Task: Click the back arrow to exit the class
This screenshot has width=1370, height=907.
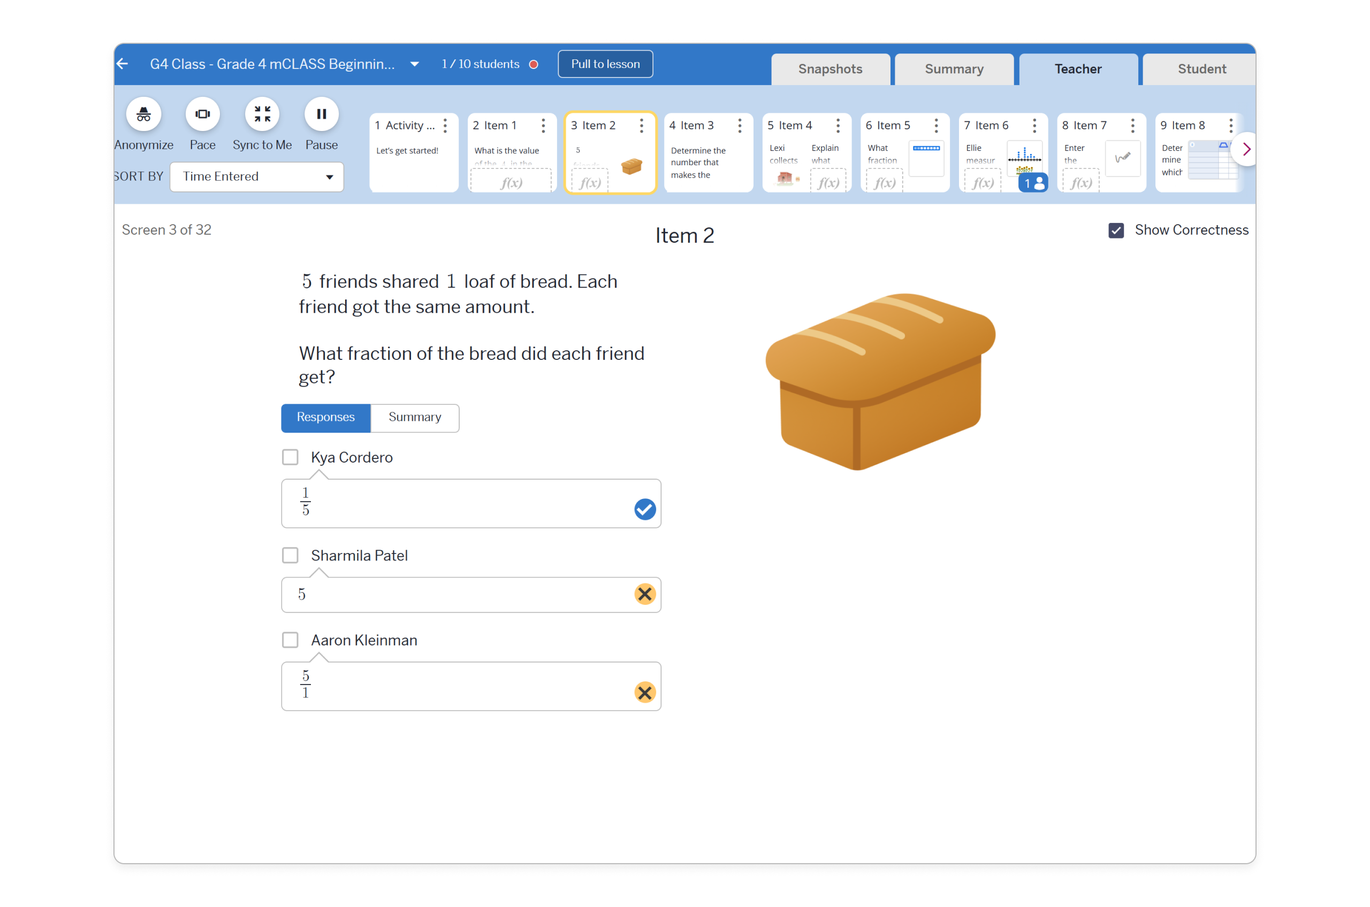Action: pos(122,64)
